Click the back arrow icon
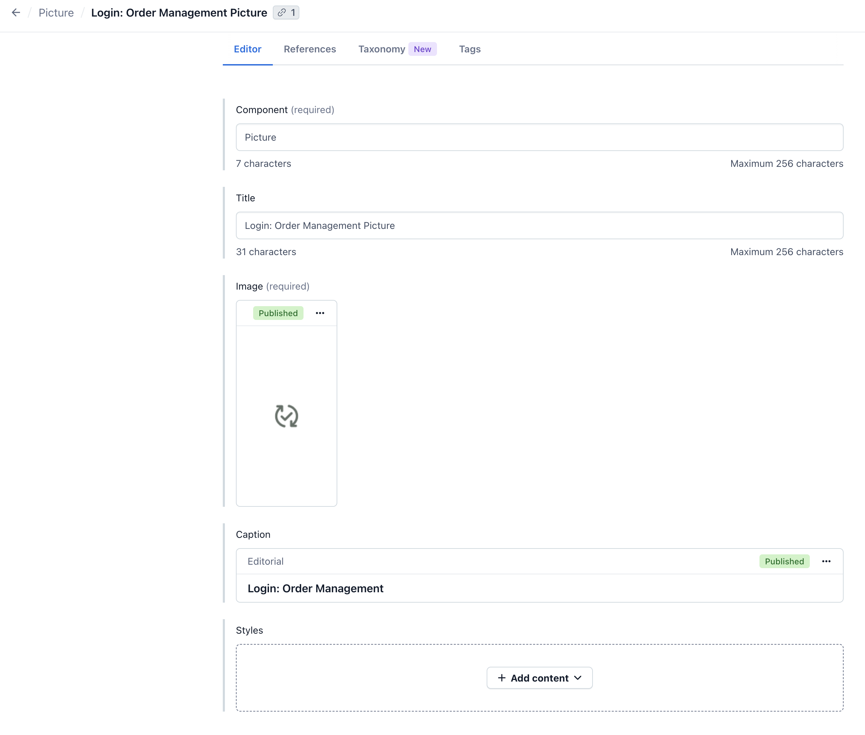 (16, 13)
